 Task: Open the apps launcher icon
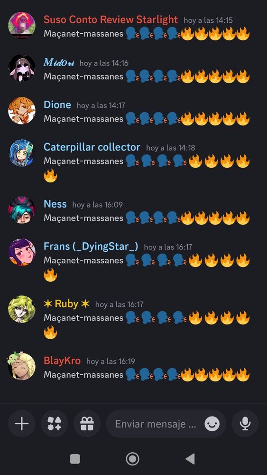point(55,424)
